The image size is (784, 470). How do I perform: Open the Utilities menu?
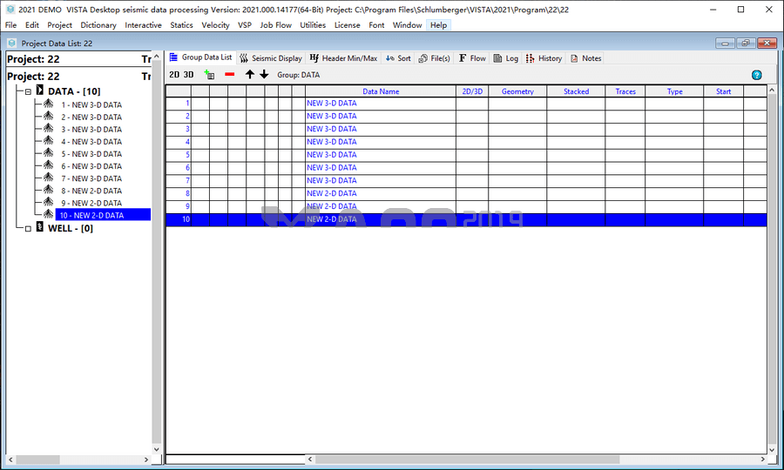click(x=313, y=25)
